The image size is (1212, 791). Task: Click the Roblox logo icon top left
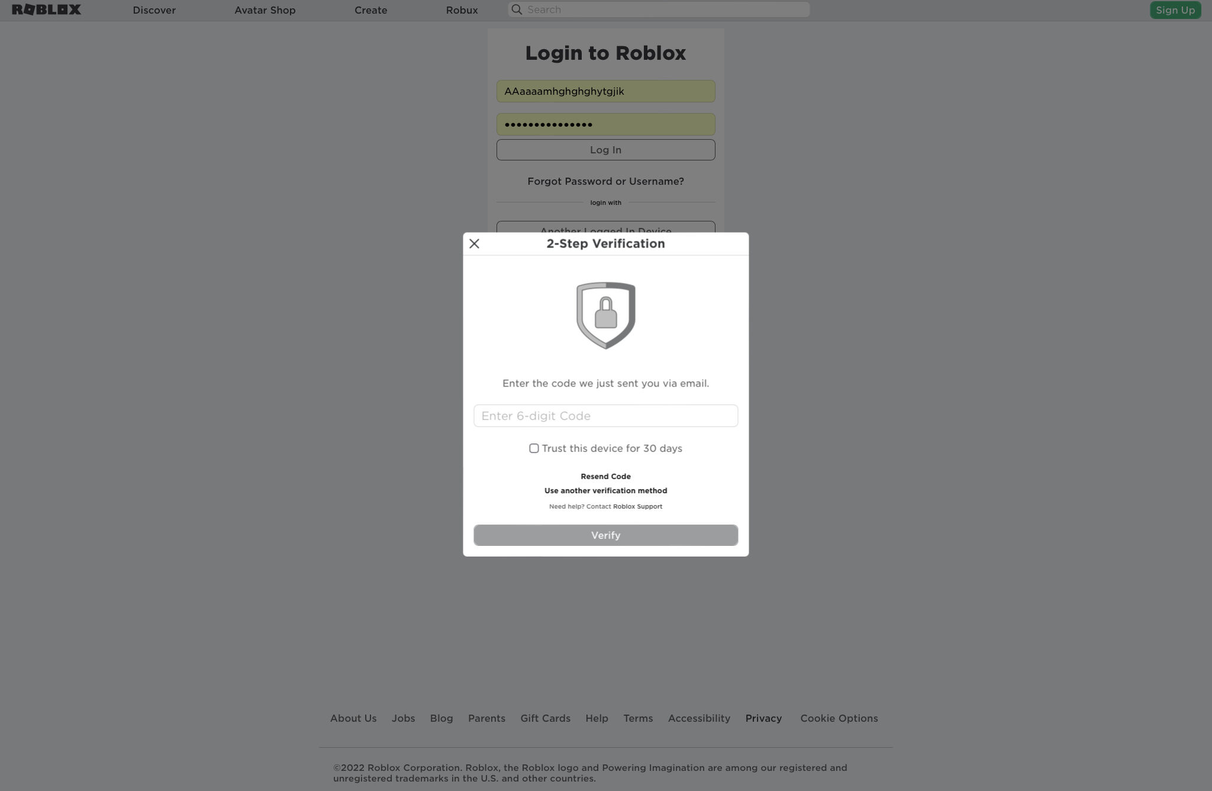click(46, 9)
